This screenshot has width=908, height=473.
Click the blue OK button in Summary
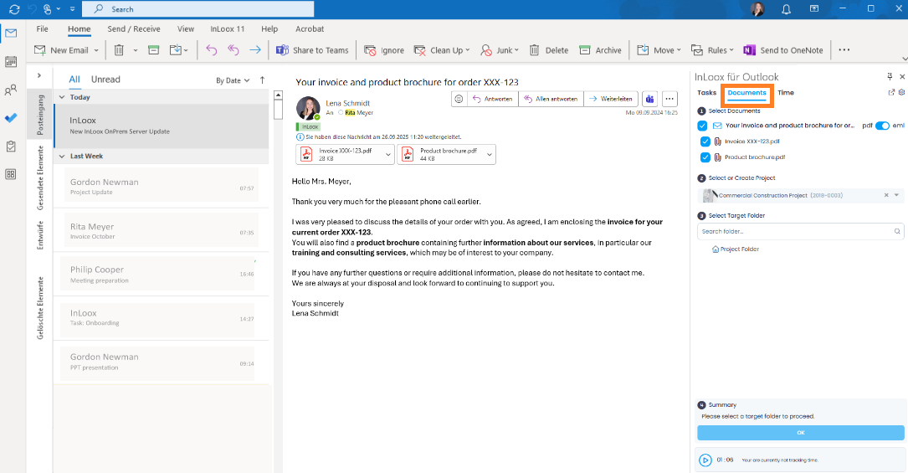[800, 433]
